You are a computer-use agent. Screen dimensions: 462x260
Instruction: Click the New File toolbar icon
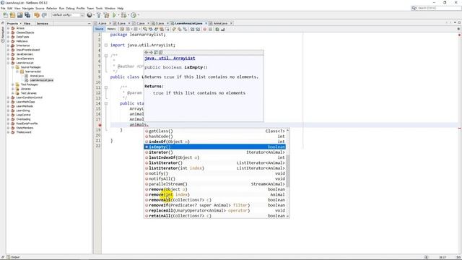[6, 15]
